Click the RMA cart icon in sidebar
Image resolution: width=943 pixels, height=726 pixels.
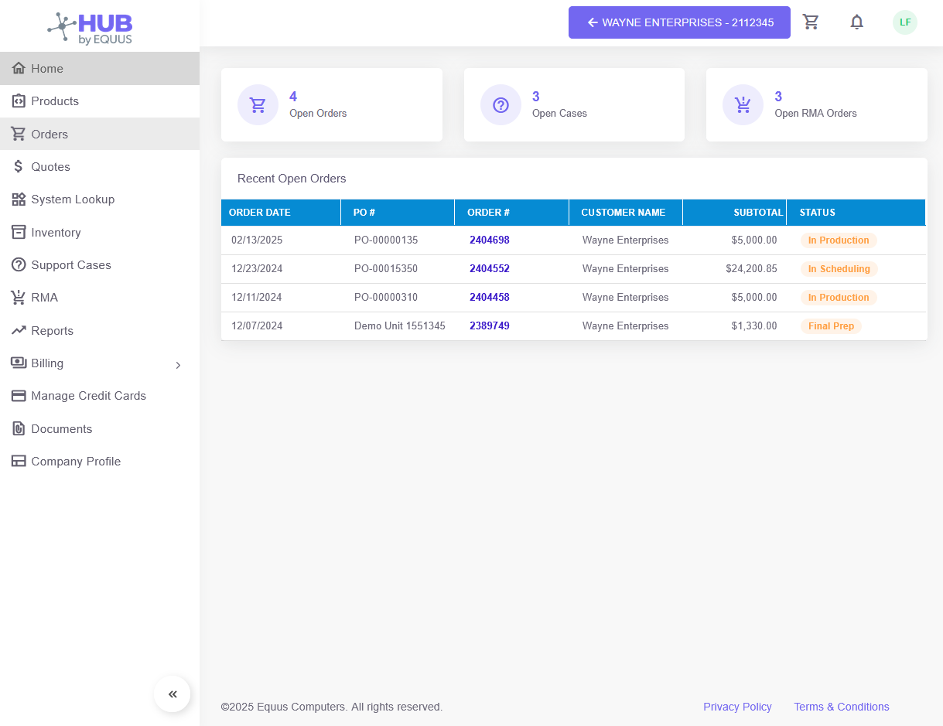[19, 298]
